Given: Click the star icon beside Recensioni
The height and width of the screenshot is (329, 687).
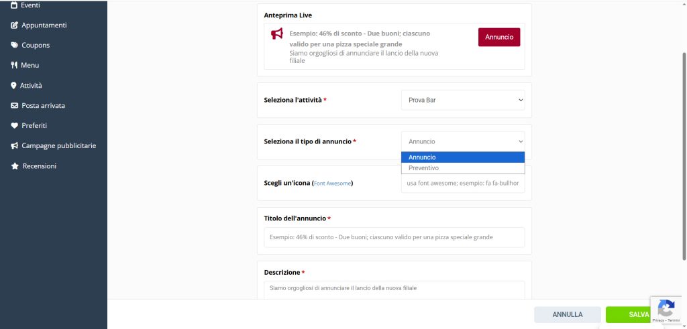Looking at the screenshot, I should [15, 166].
